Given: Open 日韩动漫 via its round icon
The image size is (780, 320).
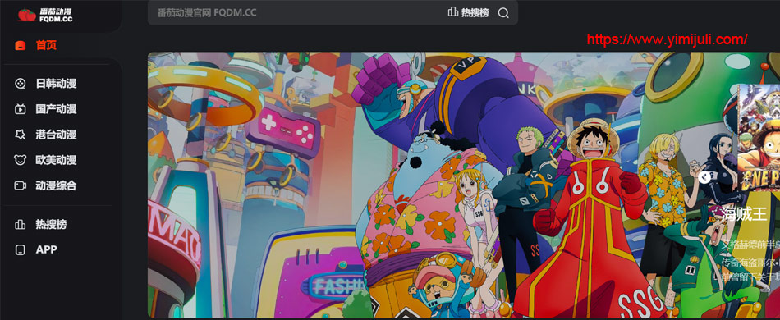Looking at the screenshot, I should [x=21, y=84].
